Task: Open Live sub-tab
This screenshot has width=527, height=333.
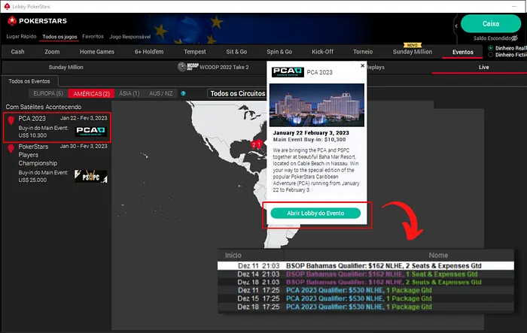Action: [x=483, y=67]
